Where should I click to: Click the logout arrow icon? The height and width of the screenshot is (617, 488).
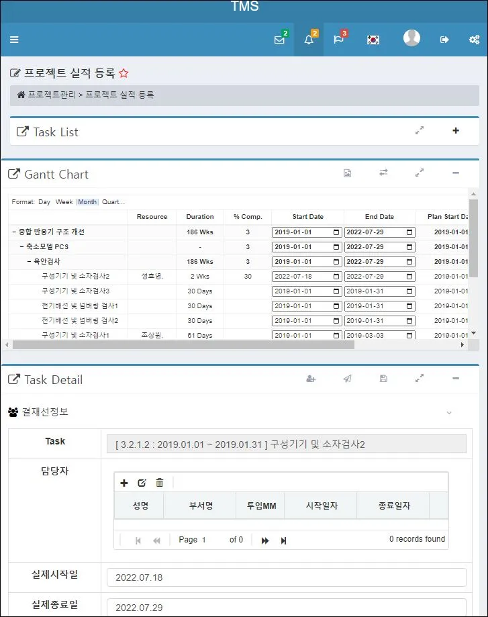coord(444,40)
